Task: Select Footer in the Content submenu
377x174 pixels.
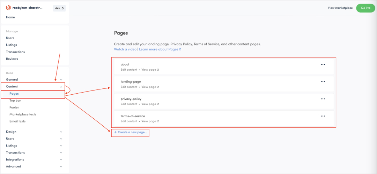Action: tap(14, 108)
